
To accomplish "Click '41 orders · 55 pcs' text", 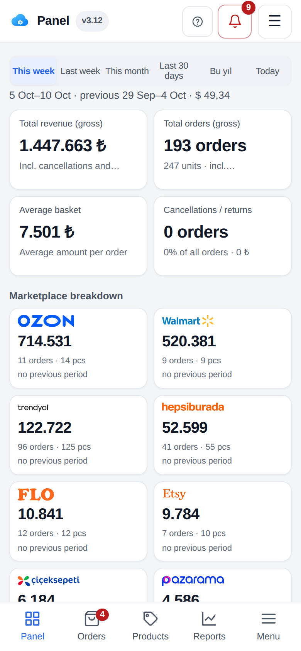I will pos(196,447).
